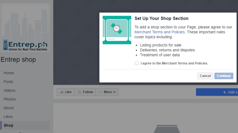Select the Shop tab
238x133 pixels.
point(25,125)
